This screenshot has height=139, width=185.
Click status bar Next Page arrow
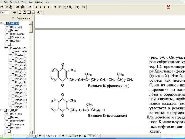[60, 136]
